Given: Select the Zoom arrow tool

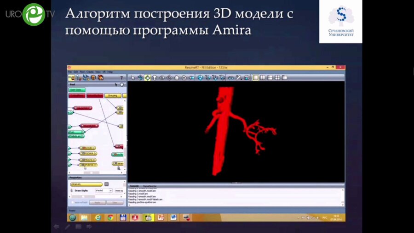Looking at the screenshot, I should [x=155, y=78].
